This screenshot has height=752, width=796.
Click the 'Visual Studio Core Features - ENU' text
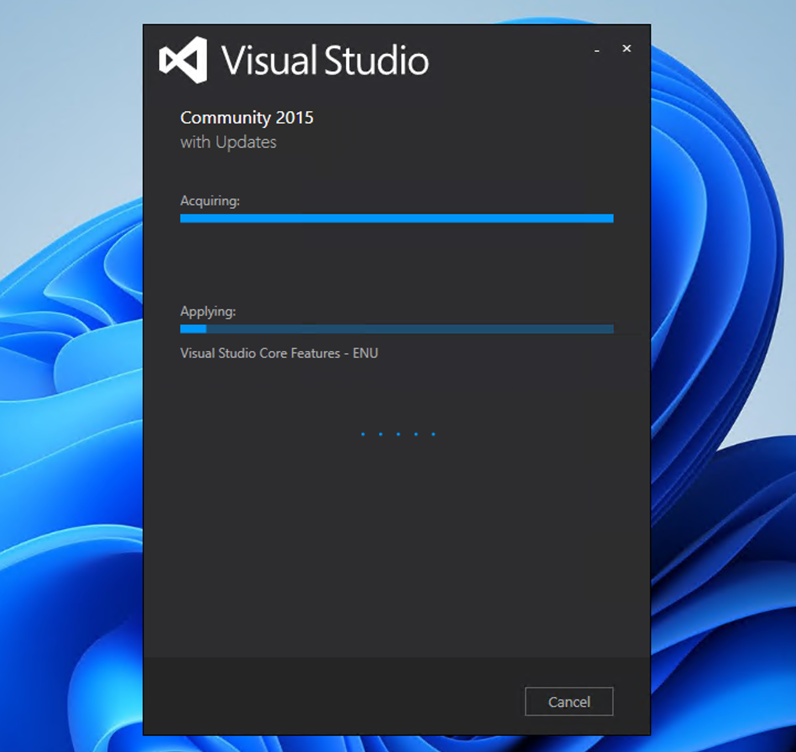tap(279, 353)
